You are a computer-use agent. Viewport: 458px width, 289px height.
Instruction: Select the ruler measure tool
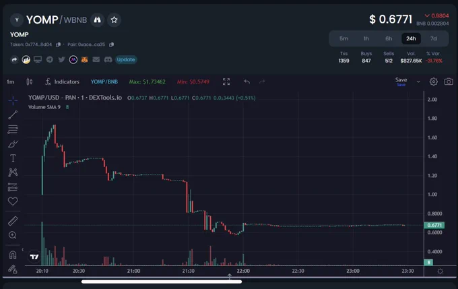(x=13, y=221)
